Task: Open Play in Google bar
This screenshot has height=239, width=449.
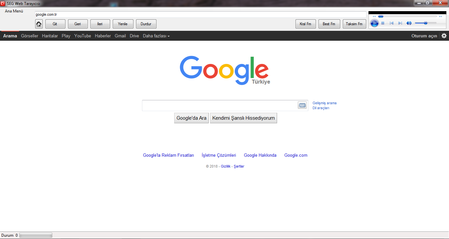Action: (x=66, y=36)
